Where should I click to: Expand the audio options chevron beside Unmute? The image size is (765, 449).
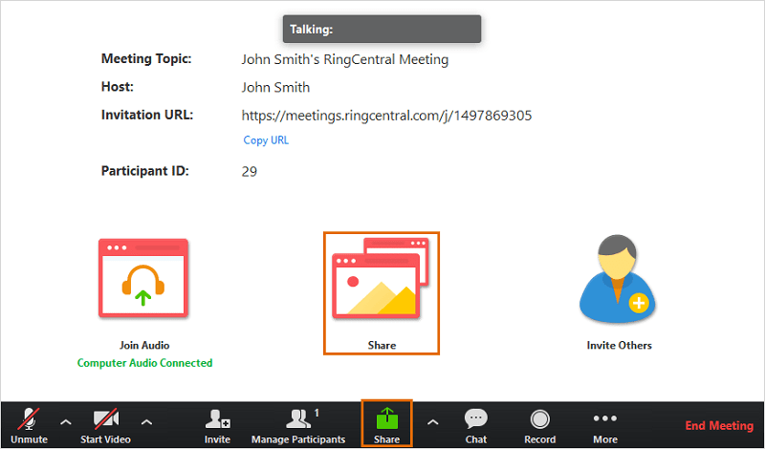tap(66, 422)
